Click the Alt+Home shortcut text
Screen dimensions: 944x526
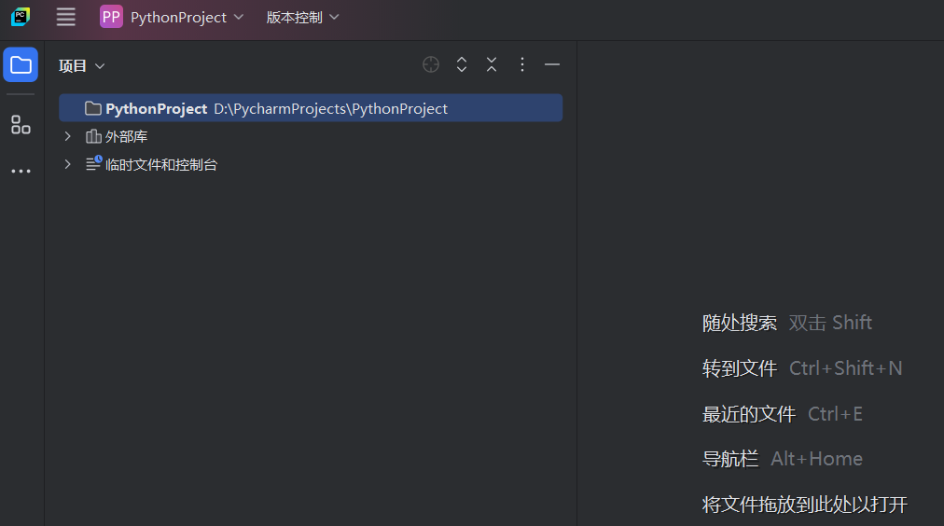[817, 459]
